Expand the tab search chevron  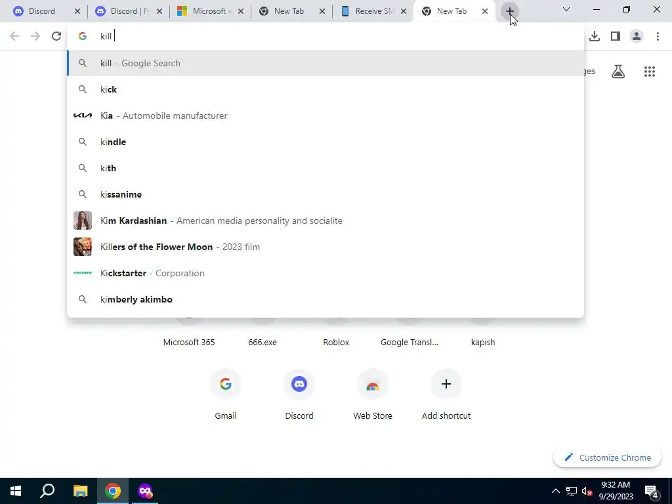click(x=566, y=9)
